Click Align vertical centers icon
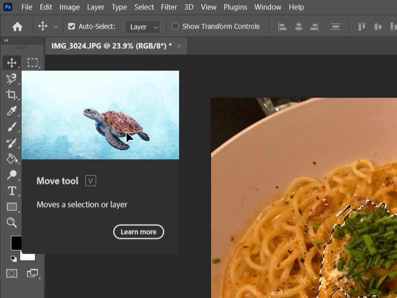Screen dimensions: 397x298 [x=378, y=27]
